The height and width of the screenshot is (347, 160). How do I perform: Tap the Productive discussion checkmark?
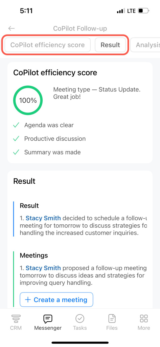click(16, 139)
